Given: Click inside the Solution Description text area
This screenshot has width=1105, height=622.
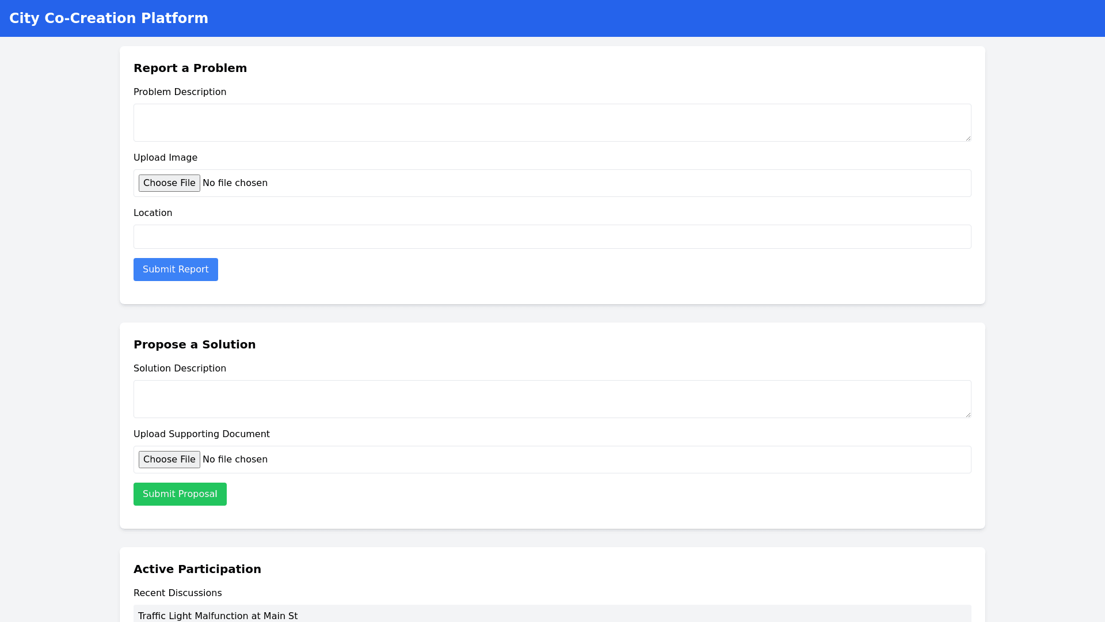Looking at the screenshot, I should coord(552,399).
